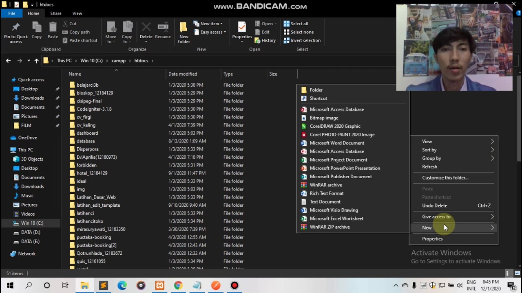
Task: Go up one folder level
Action: (x=36, y=61)
